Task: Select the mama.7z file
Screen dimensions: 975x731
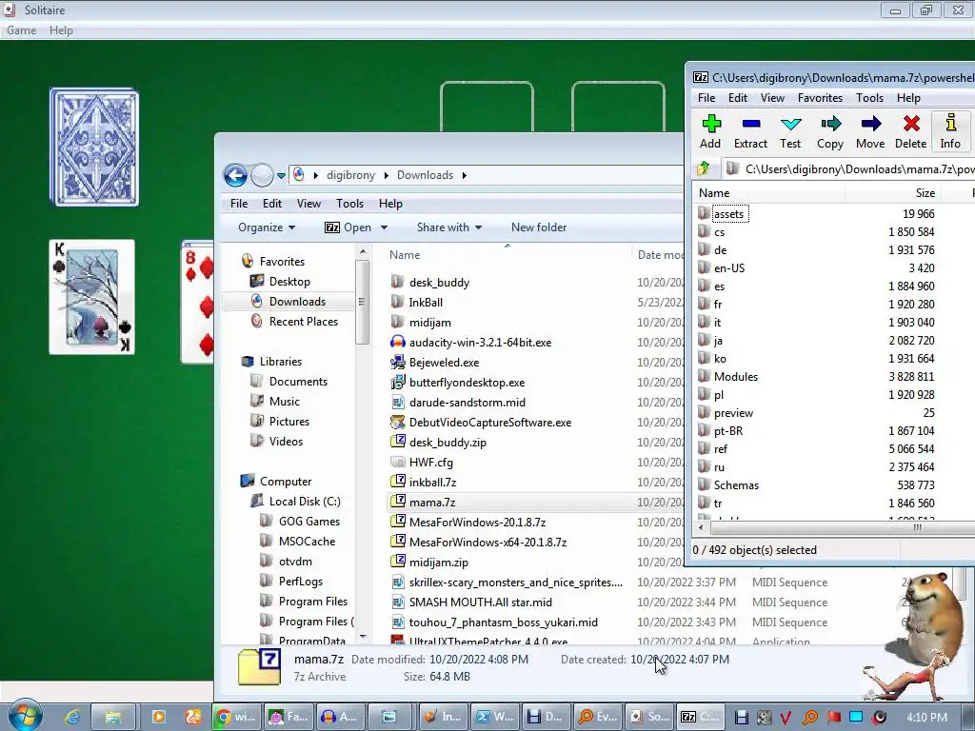Action: (x=431, y=503)
